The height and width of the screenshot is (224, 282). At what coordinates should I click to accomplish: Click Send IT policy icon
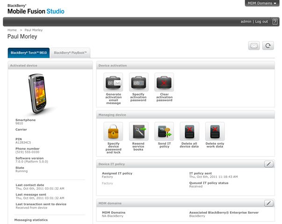(164, 132)
